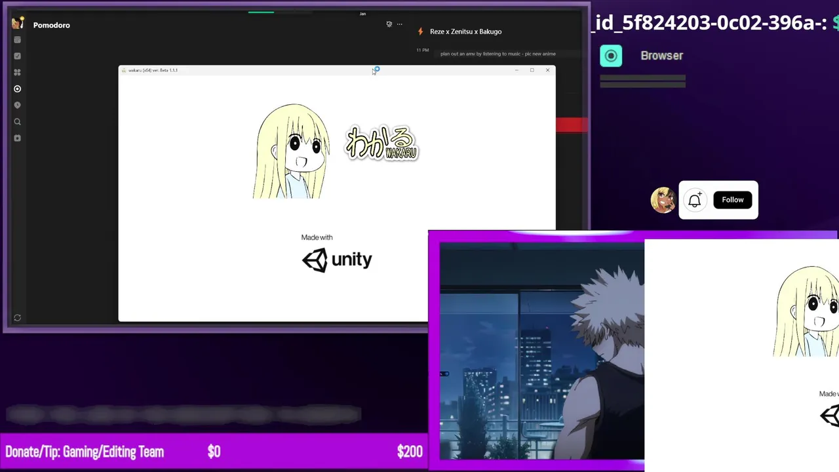Click the 'Jan' month label at the top
This screenshot has width=839, height=472.
(362, 14)
